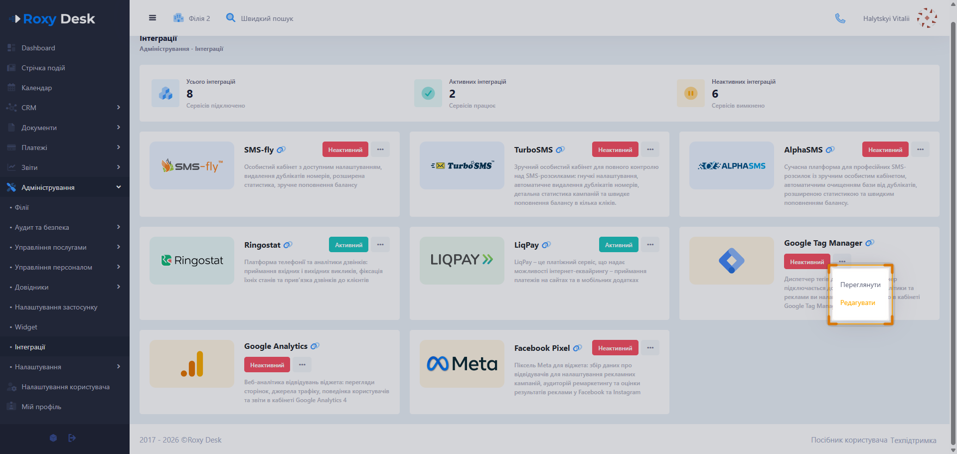Screen dimensions: 957x454
Task: Click the Календар sidebar icon
Action: pos(11,88)
